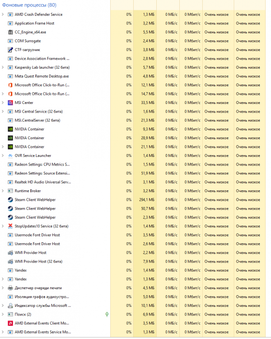Click the Runtime Broker process icon
The width and height of the screenshot is (271, 339).
point(10,191)
